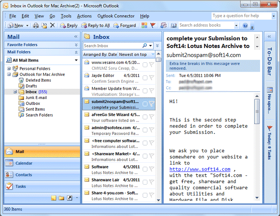Screen dimensions: 280x216
Task: Open the Edit menu
Action: pyautogui.click(x=25, y=16)
